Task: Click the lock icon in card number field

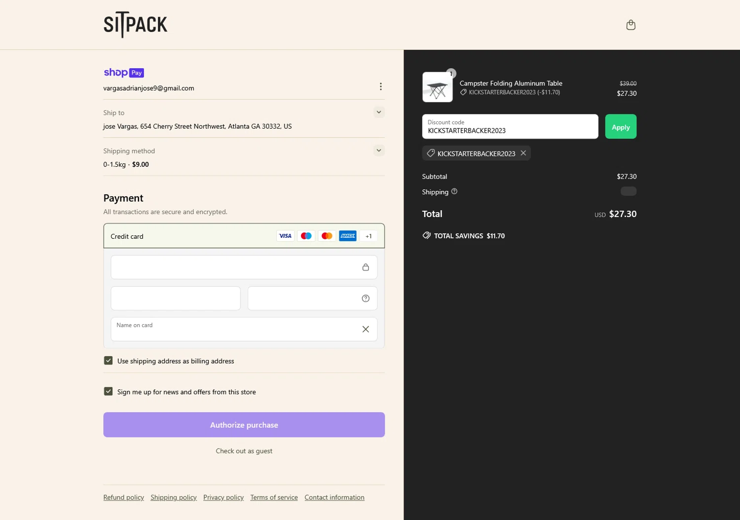Action: tap(366, 267)
